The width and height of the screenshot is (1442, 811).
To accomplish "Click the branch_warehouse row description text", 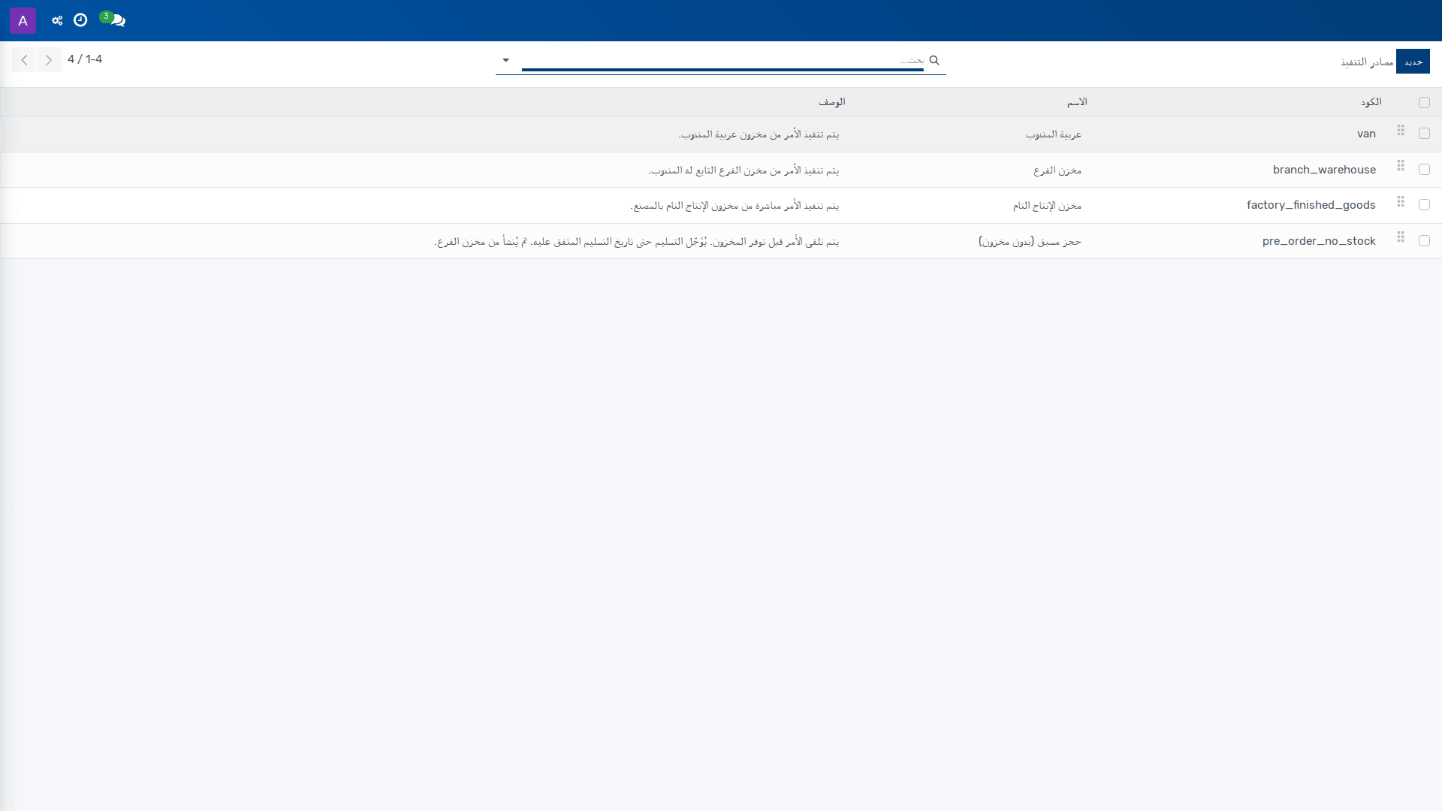I will [x=744, y=170].
